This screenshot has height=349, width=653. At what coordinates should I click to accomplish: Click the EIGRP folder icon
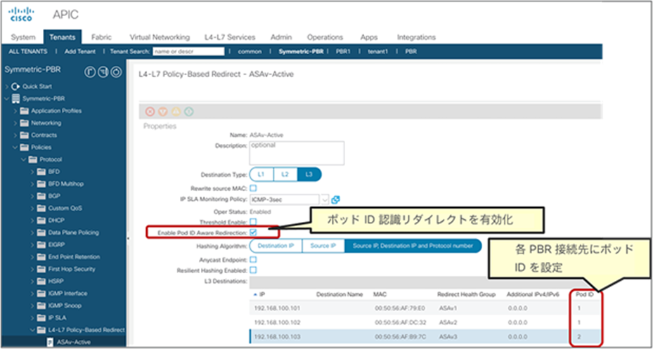41,244
